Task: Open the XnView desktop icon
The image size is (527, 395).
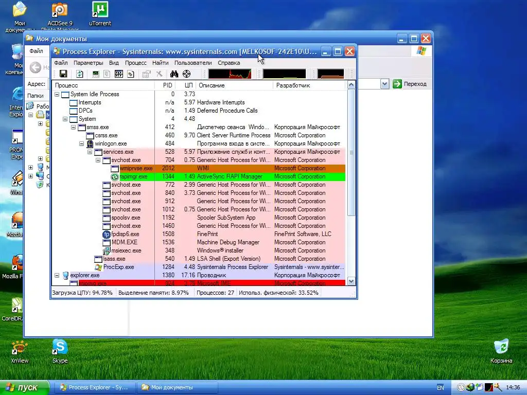Action: click(x=20, y=351)
